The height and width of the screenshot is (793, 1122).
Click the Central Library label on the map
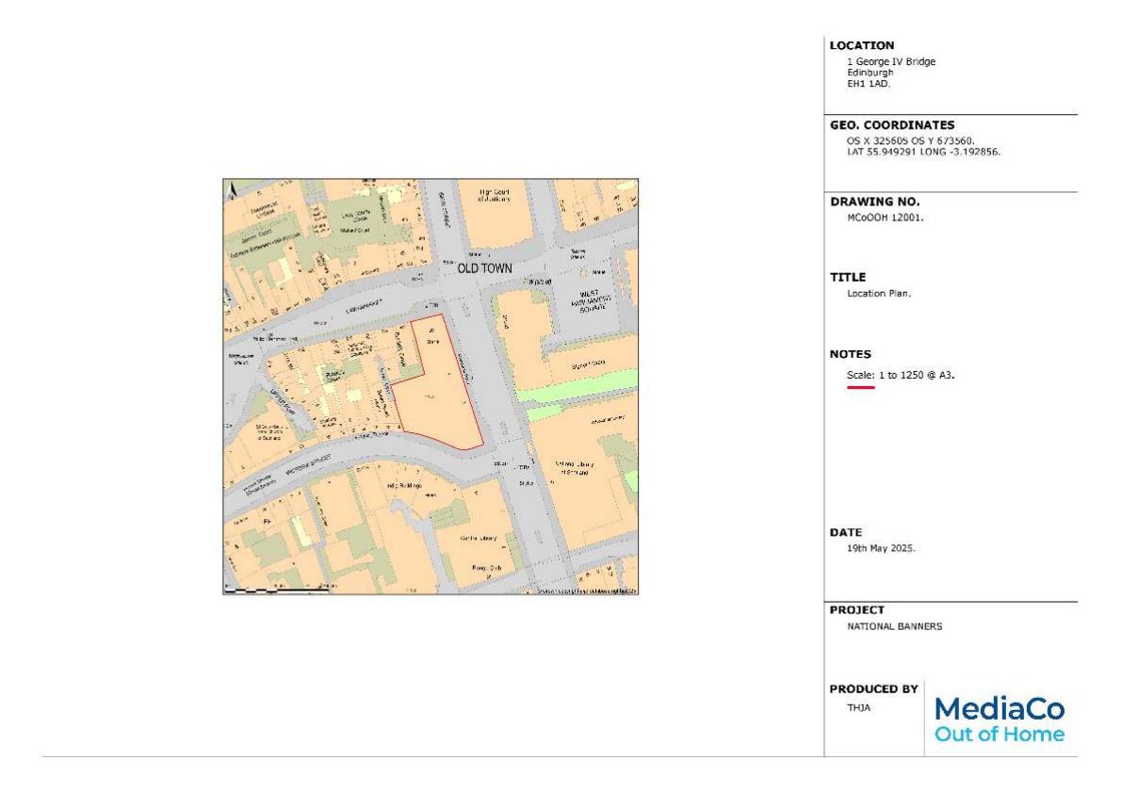pyautogui.click(x=478, y=538)
